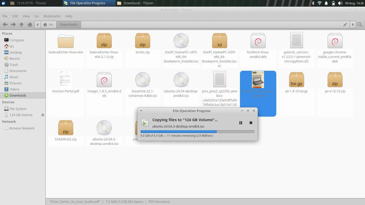The width and height of the screenshot is (365, 205).
Task: Open the notifications bell icon
Action: pos(326,3)
